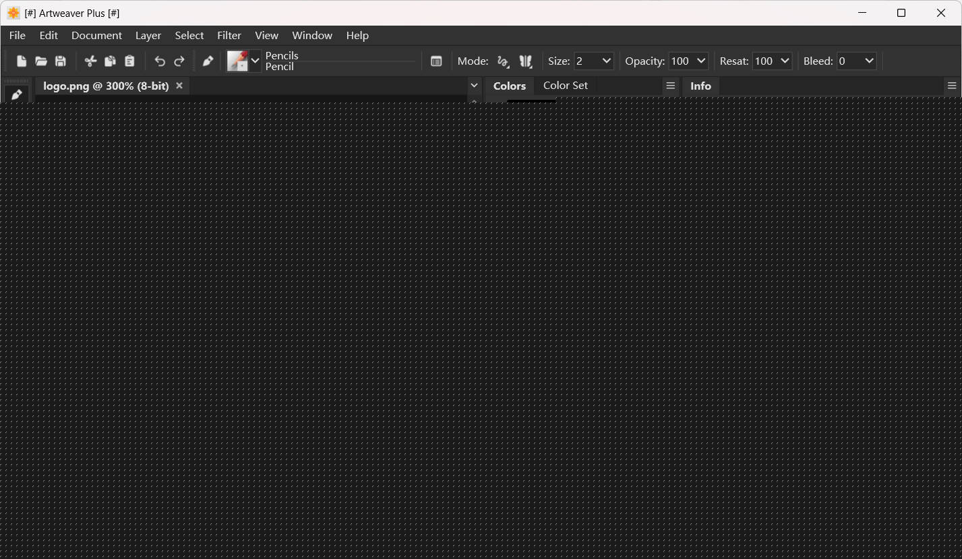Close the logo.png document tab
Screen dimensions: 962x559
pyautogui.click(x=179, y=86)
